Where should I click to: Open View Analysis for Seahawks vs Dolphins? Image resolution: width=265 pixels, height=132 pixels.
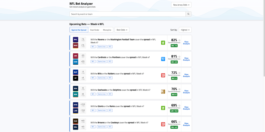point(186,92)
